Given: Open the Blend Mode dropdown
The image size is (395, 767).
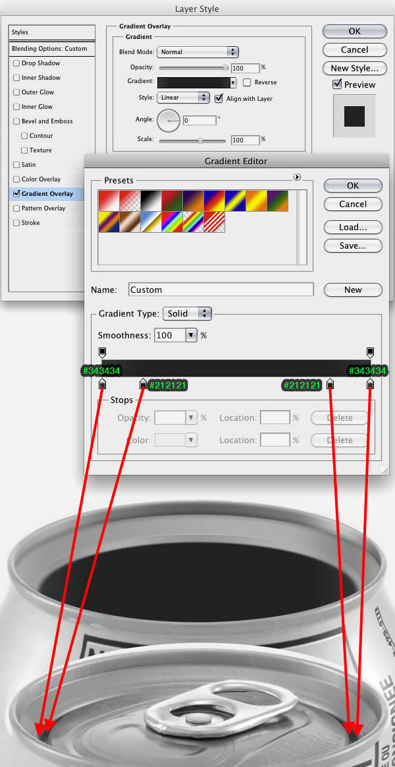Looking at the screenshot, I should coord(197,52).
